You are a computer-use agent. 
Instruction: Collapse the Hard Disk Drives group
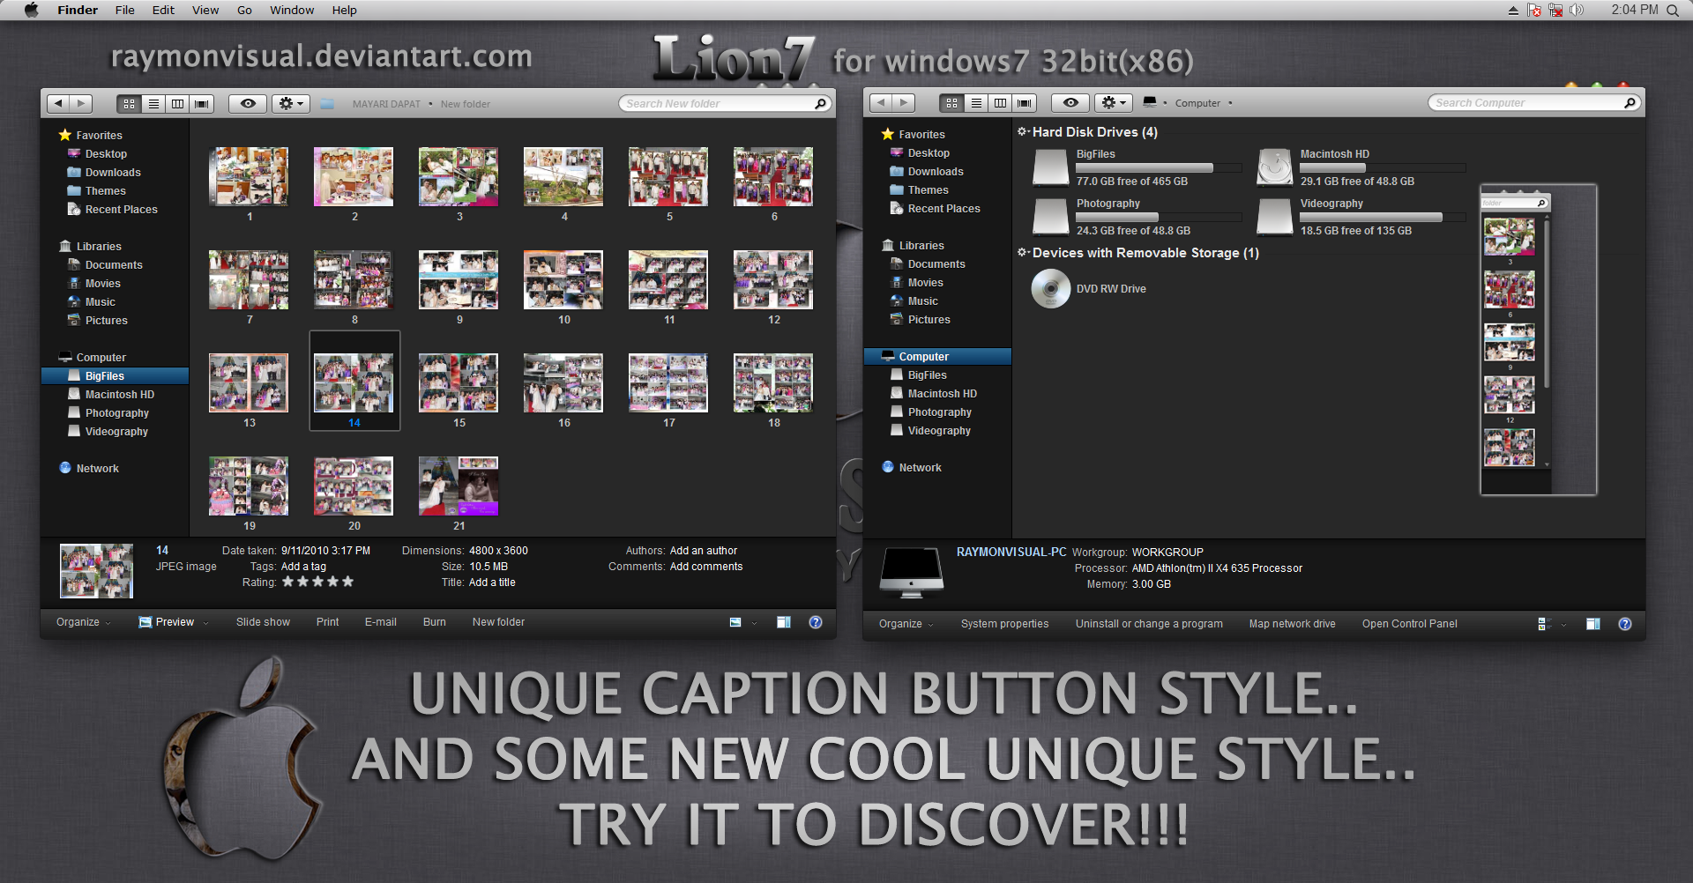(1023, 131)
